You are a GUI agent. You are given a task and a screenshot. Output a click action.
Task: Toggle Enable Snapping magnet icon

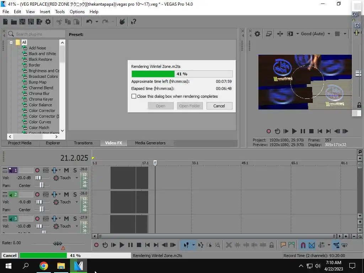point(303,245)
